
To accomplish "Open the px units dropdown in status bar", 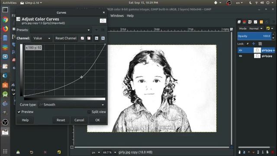I will click(x=96, y=152).
